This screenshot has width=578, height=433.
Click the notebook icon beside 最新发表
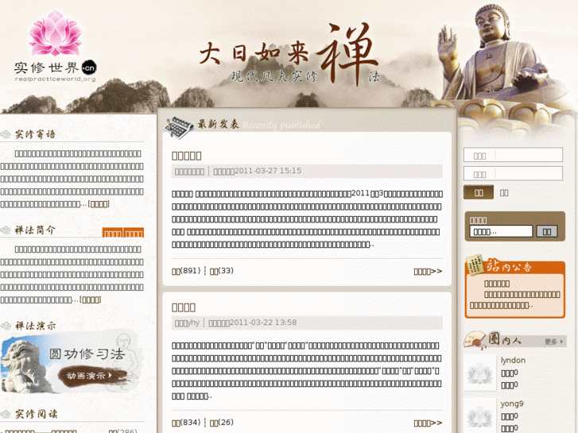pyautogui.click(x=179, y=127)
